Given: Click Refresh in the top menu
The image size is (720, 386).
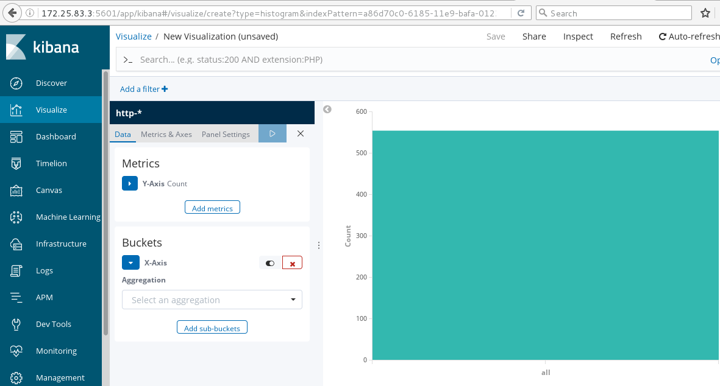Looking at the screenshot, I should coord(626,37).
